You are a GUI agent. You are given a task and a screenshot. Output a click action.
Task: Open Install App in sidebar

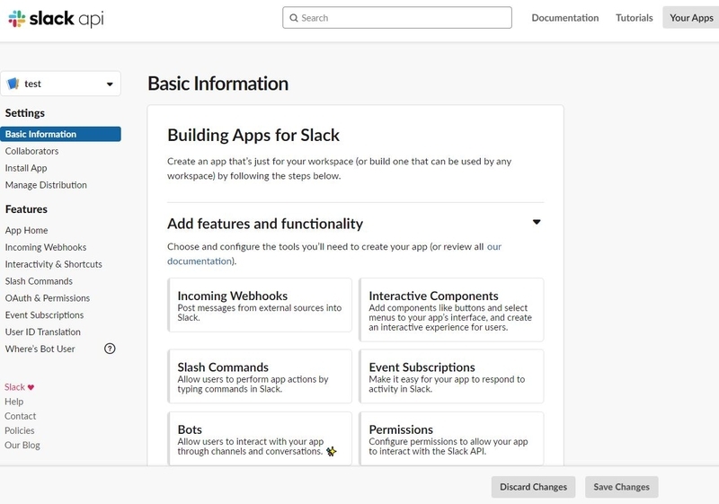click(26, 168)
